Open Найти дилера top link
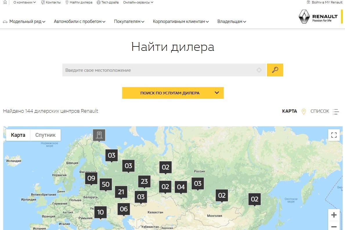This screenshot has width=345, height=230. tap(79, 2)
